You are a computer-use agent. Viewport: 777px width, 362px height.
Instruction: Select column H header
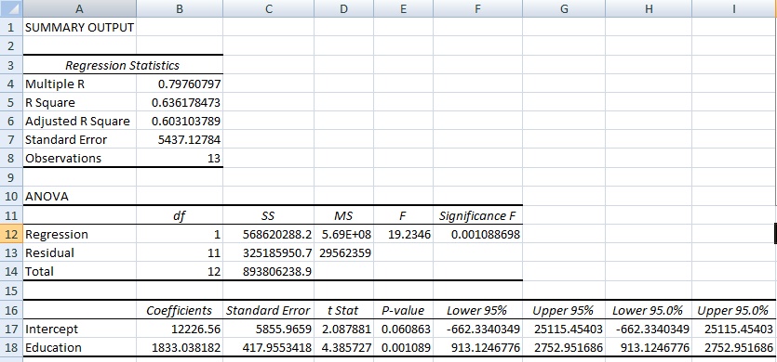(x=649, y=8)
